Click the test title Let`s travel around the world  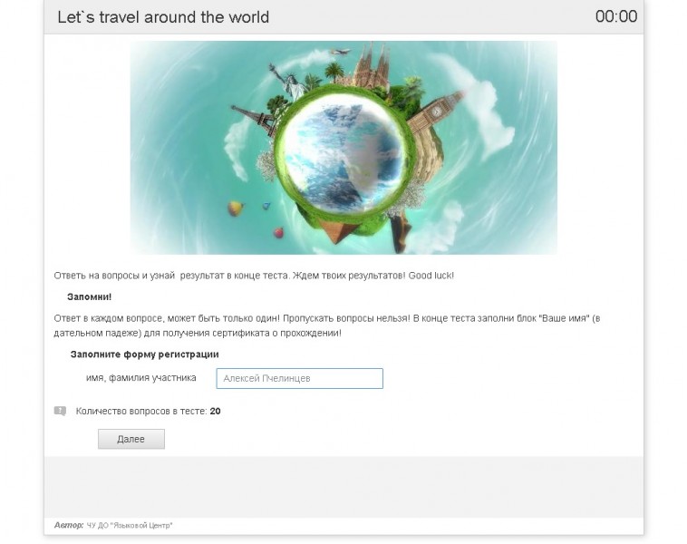pyautogui.click(x=163, y=17)
